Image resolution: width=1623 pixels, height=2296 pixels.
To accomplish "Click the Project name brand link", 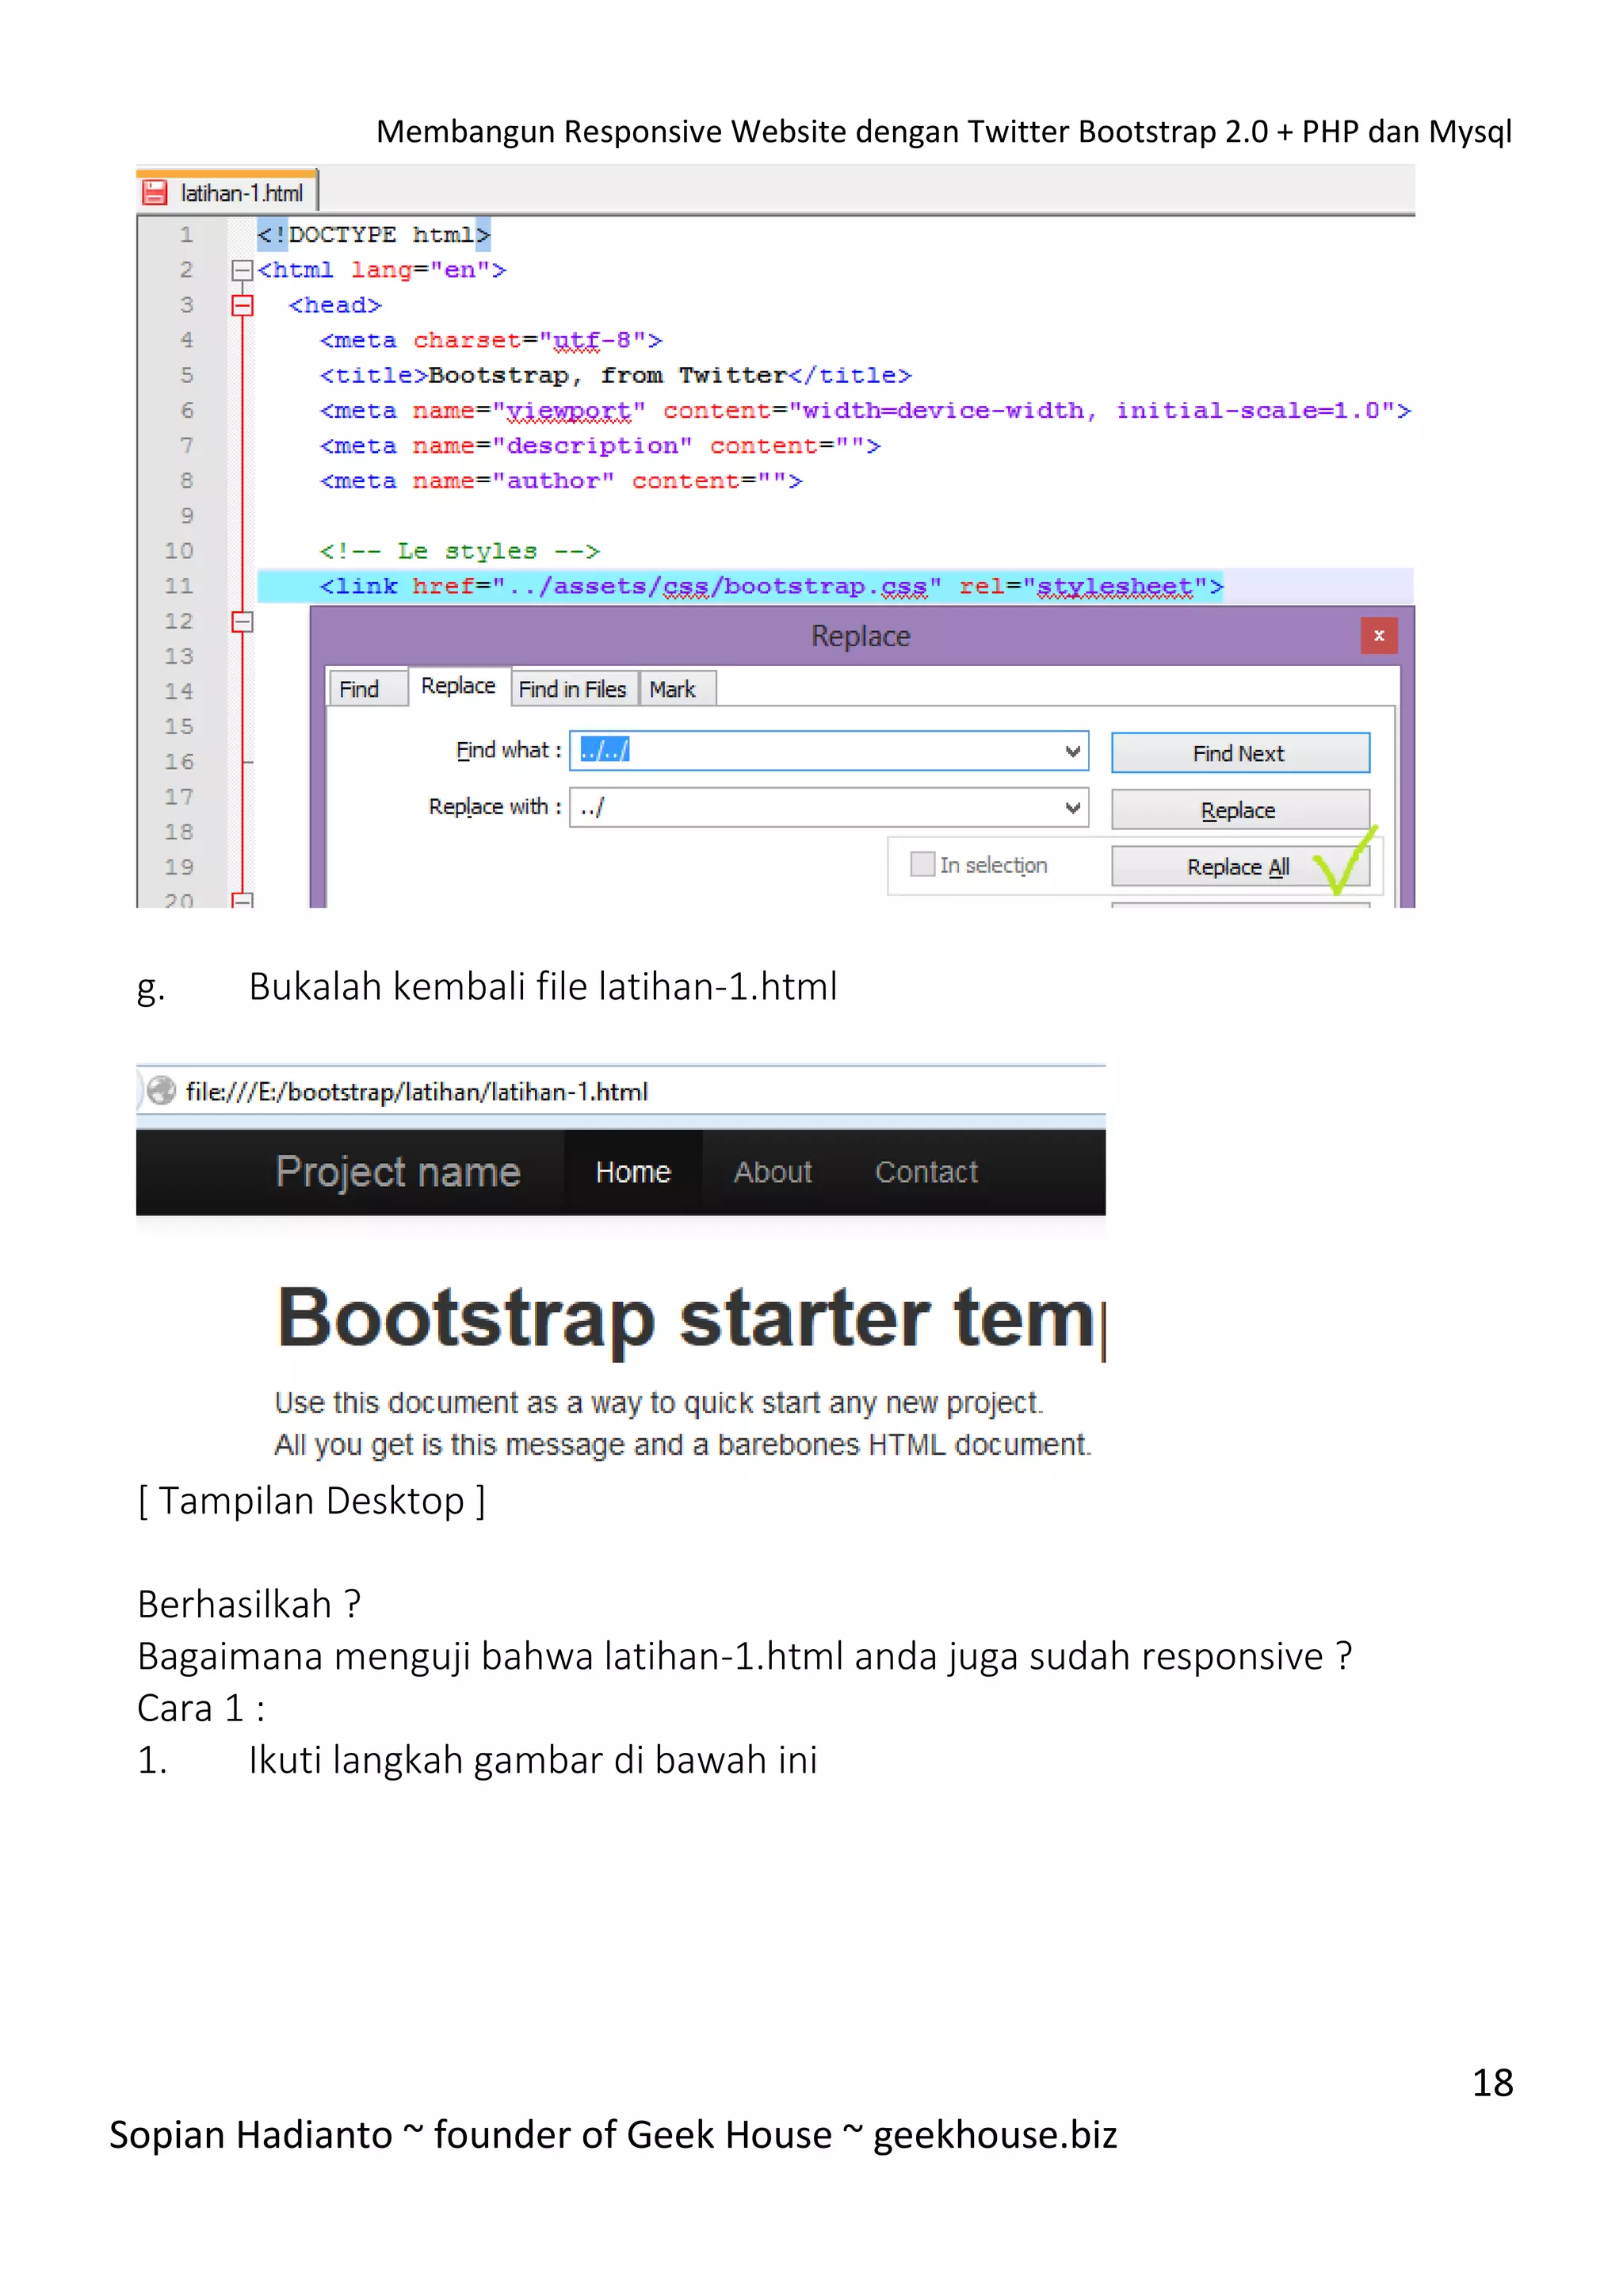I will 398,1172.
